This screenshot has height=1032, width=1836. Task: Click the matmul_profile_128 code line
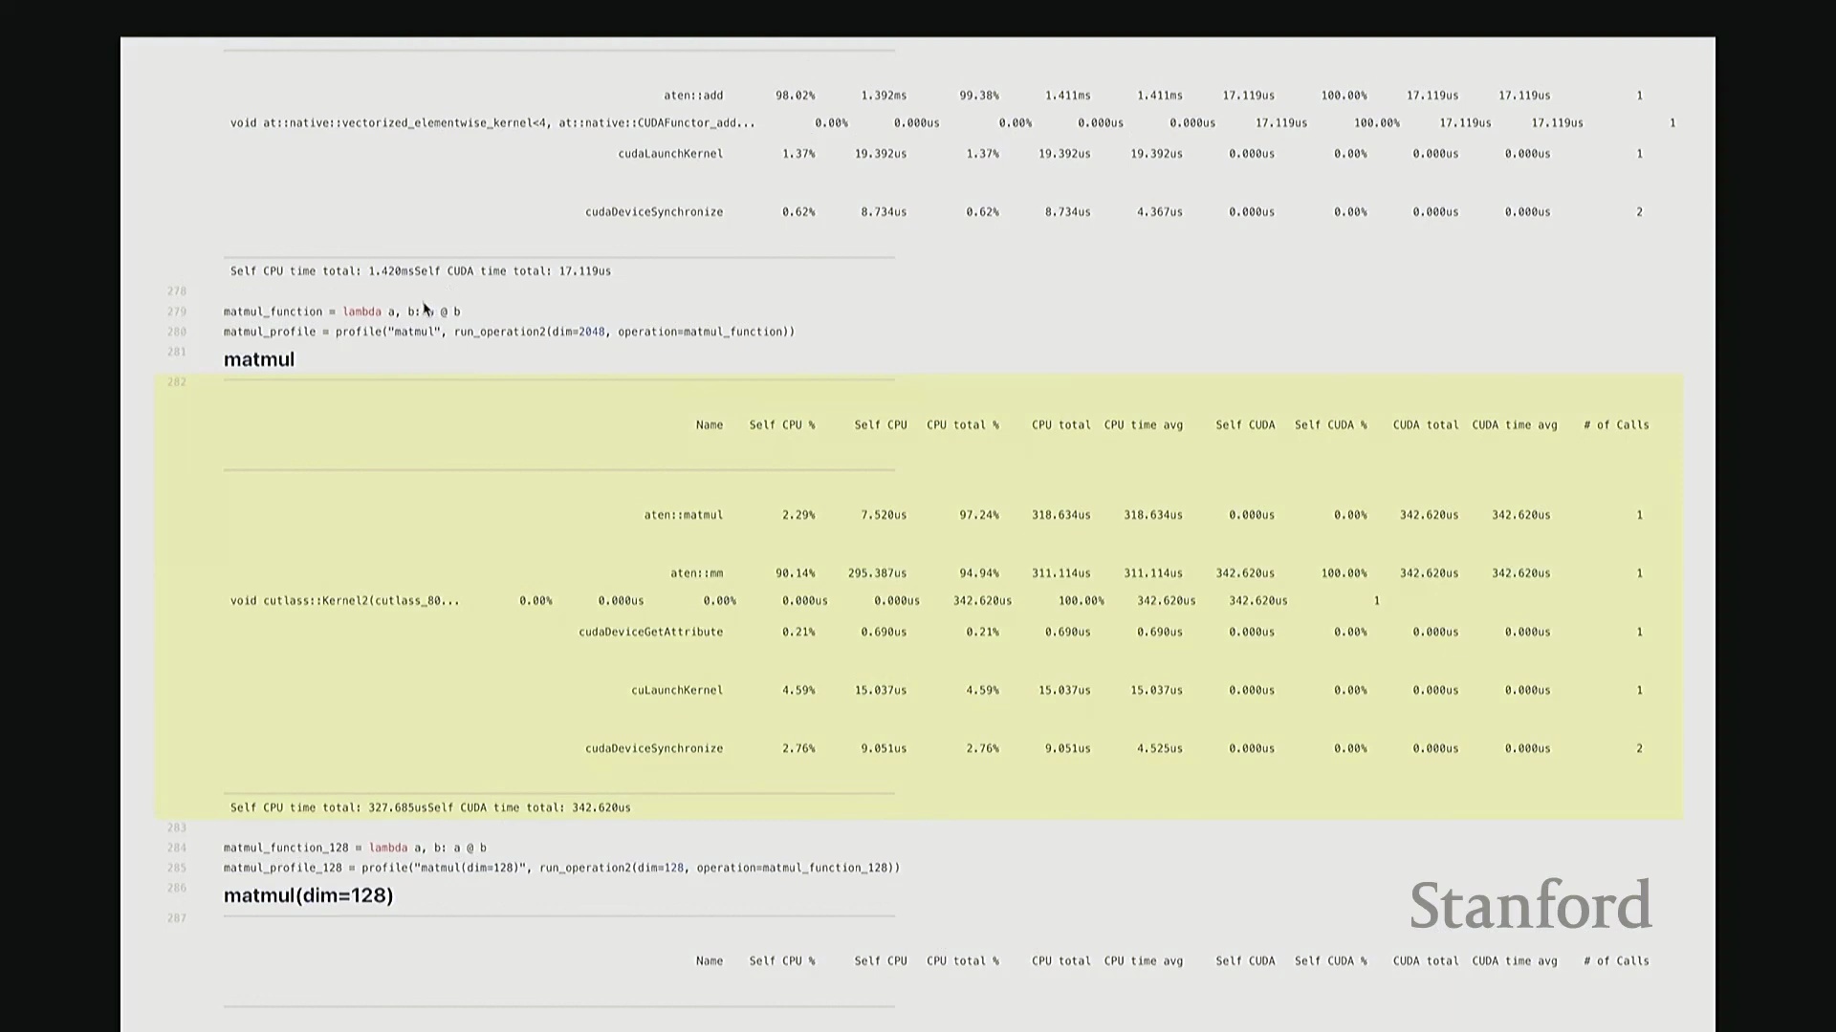pyautogui.click(x=561, y=868)
